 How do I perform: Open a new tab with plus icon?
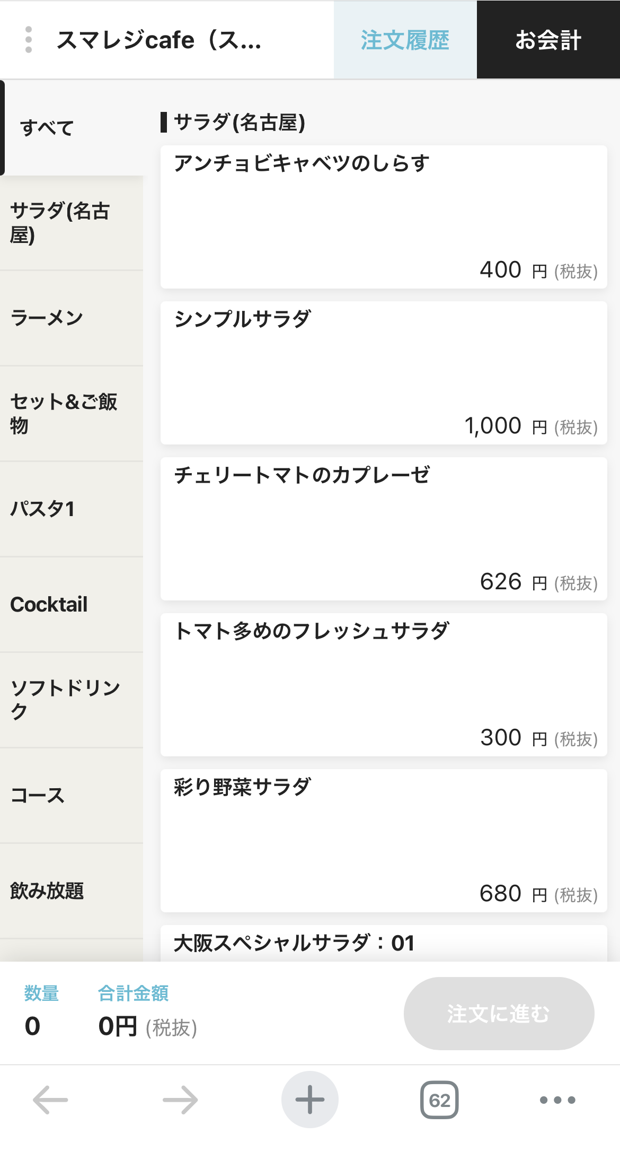[x=309, y=1100]
